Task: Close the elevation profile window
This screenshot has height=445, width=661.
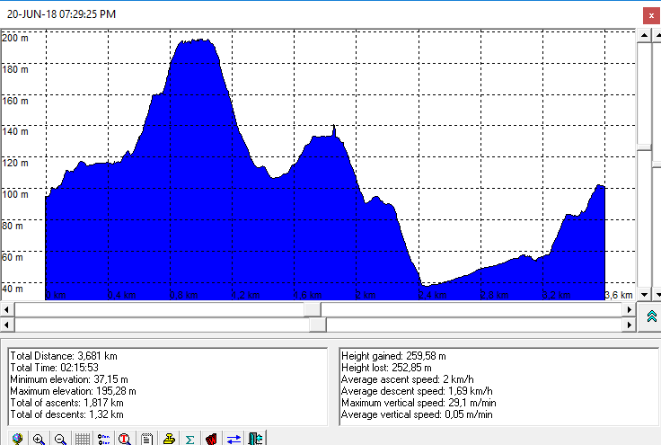Action: coord(651,15)
